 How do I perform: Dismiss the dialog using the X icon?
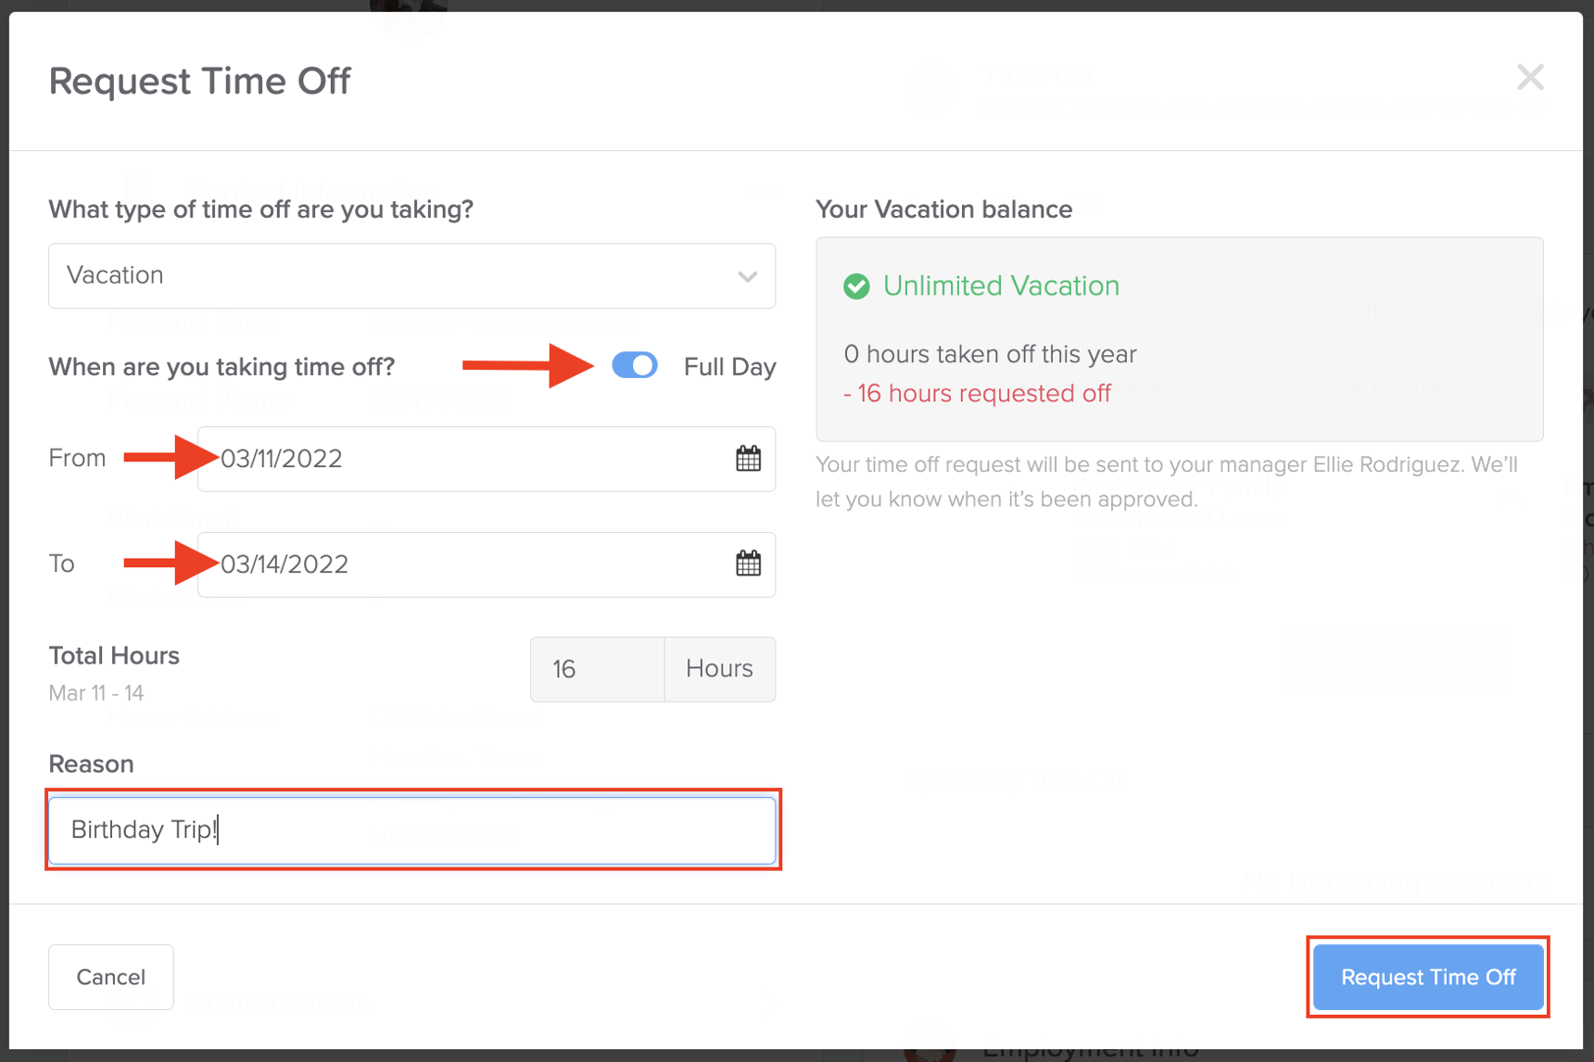pos(1530,78)
